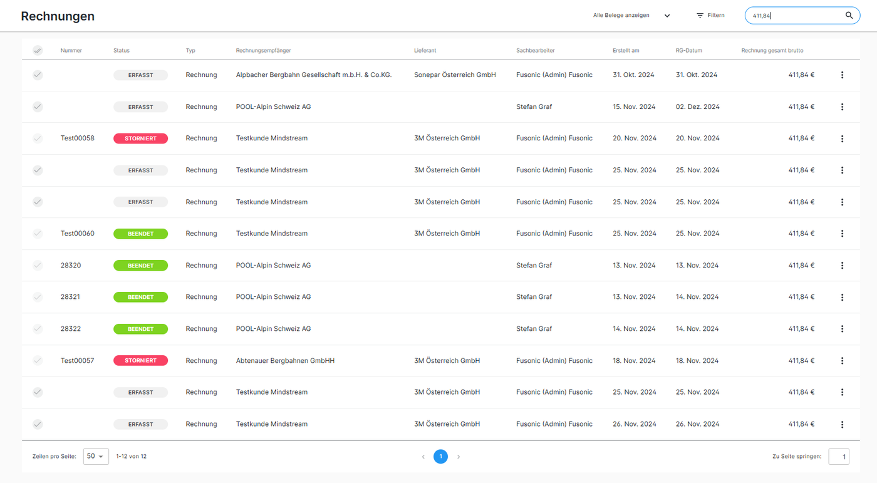
Task: Open three-dot menu for Alpbacher Bergbahn invoice
Action: point(842,75)
